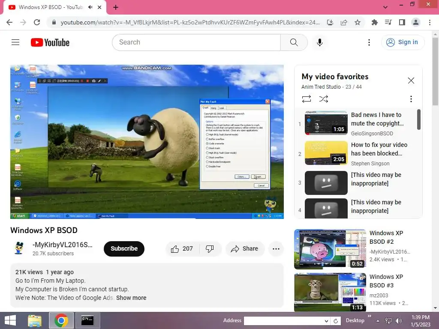
Task: Bookmark this tab with star icon
Action: tap(358, 22)
